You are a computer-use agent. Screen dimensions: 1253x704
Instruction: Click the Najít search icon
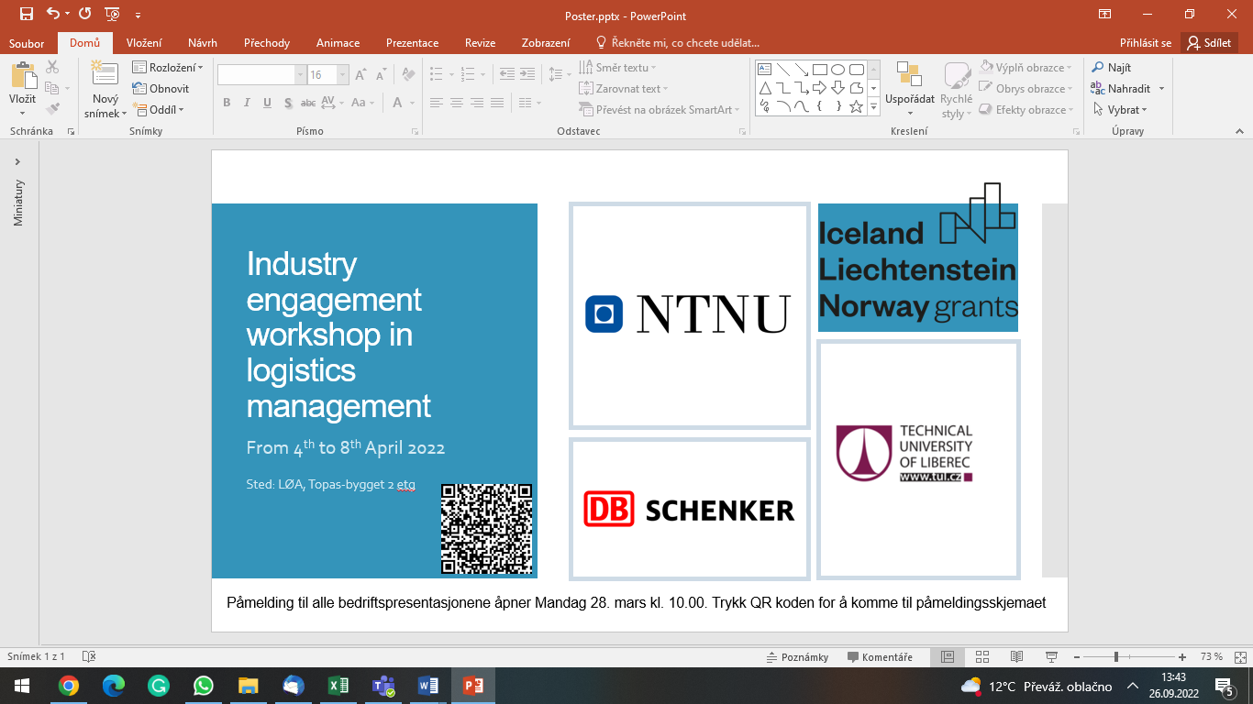click(1098, 68)
